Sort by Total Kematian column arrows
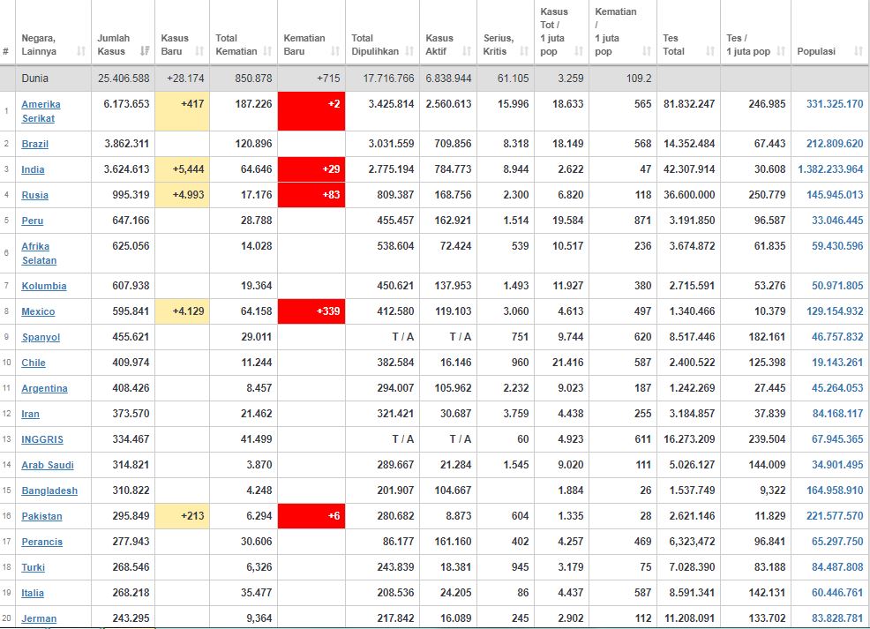Screen dimensions: 870x629 coord(267,51)
